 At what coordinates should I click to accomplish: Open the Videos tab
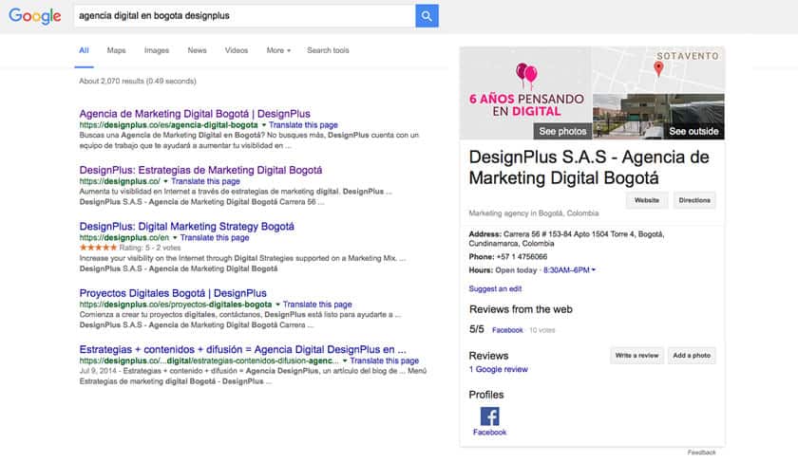tap(237, 50)
